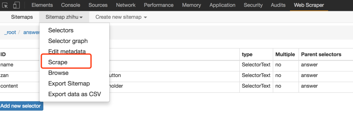The image size is (353, 117).
Task: Toggle the device toolbar icon
Action: click(17, 5)
